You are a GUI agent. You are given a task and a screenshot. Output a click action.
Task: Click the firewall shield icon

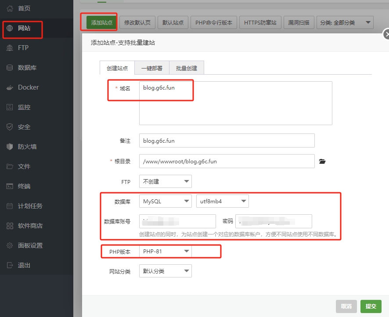[x=10, y=147]
